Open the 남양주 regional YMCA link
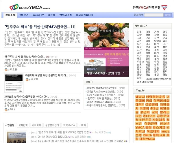The width and height of the screenshot is (174, 143). coord(158,41)
